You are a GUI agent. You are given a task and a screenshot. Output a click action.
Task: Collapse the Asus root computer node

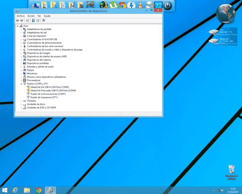[18, 26]
